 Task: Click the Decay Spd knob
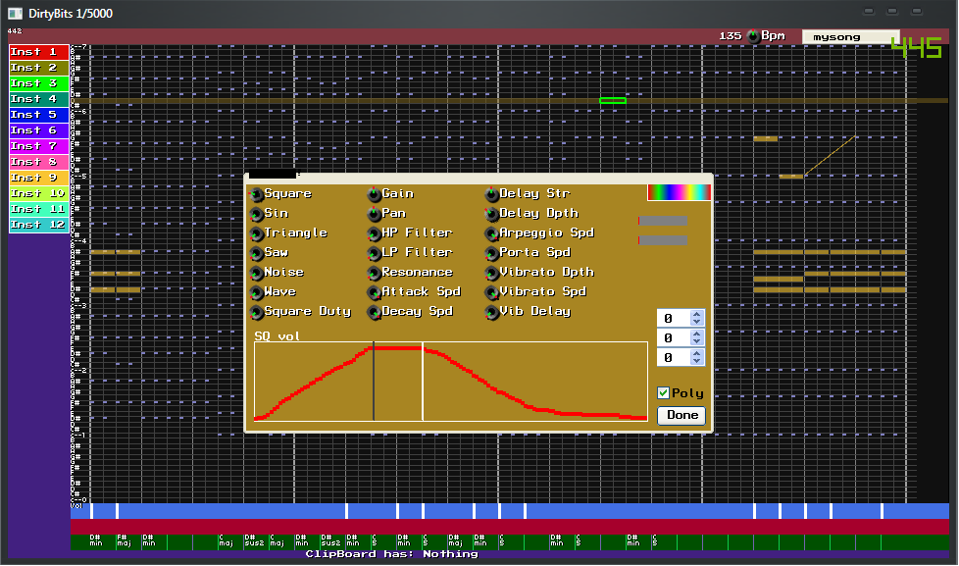point(374,312)
